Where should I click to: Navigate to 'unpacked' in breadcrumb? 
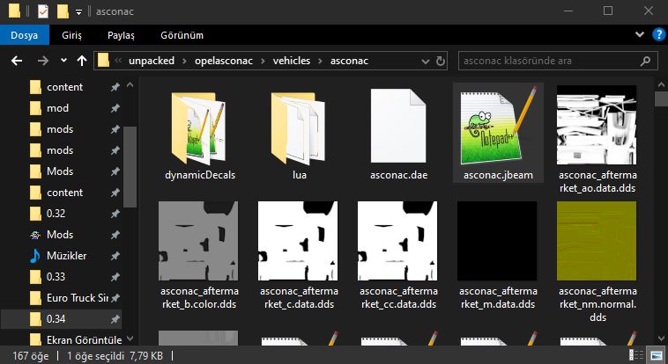[152, 61]
